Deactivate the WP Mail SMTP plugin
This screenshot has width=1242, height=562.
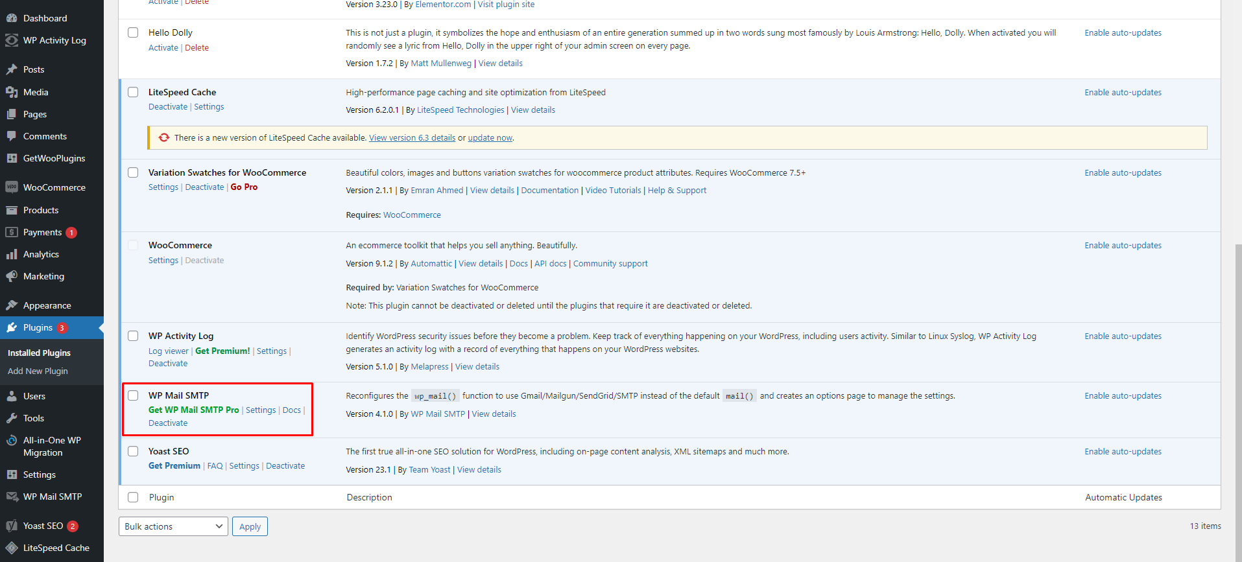(168, 423)
